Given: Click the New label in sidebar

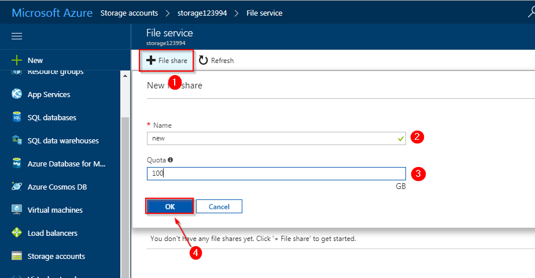Looking at the screenshot, I should point(35,60).
